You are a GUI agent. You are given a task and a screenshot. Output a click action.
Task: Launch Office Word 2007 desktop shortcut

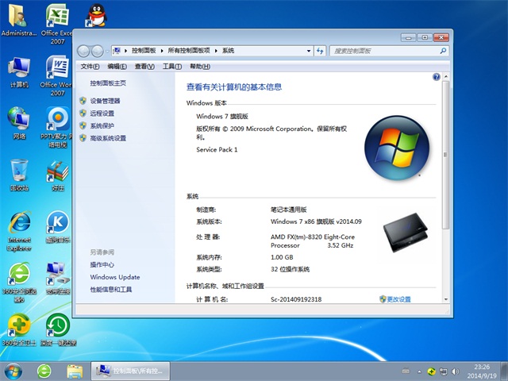[x=57, y=75]
